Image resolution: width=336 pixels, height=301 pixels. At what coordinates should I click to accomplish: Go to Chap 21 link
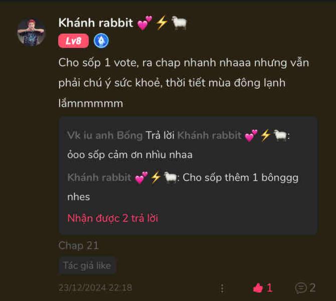point(78,245)
